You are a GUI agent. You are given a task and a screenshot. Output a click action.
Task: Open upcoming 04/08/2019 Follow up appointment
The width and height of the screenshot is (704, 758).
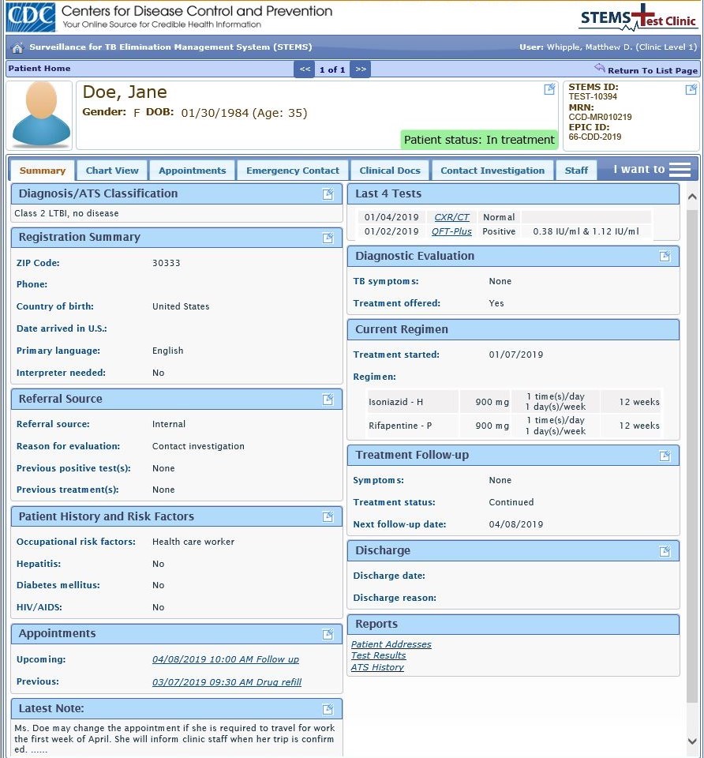pos(226,659)
